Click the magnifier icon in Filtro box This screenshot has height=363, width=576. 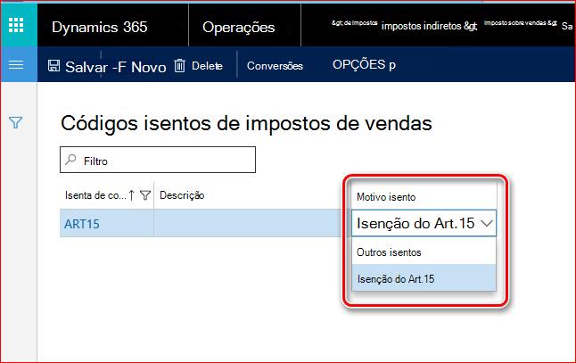[70, 159]
